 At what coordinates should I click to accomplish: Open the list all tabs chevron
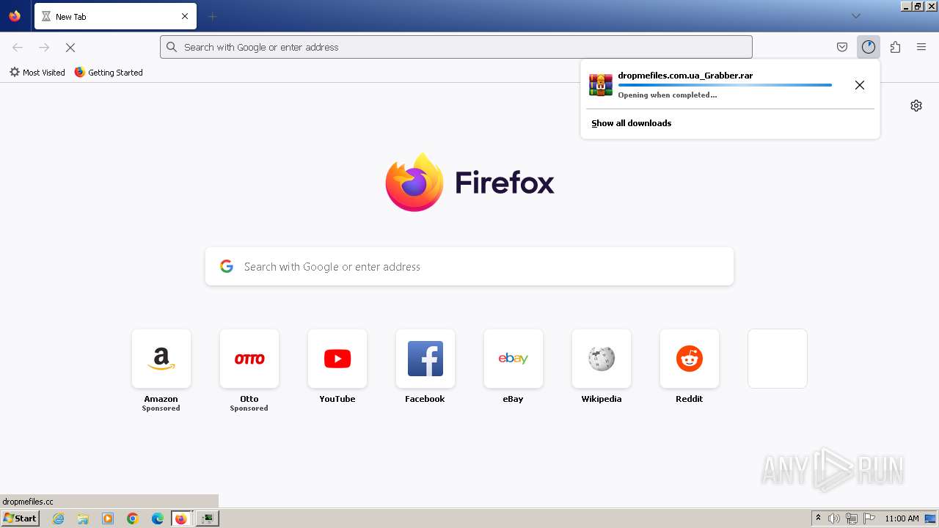(x=855, y=16)
